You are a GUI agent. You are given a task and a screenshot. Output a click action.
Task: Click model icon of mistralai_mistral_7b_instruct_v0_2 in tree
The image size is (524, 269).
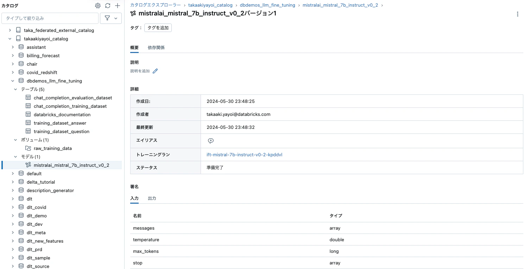point(28,165)
